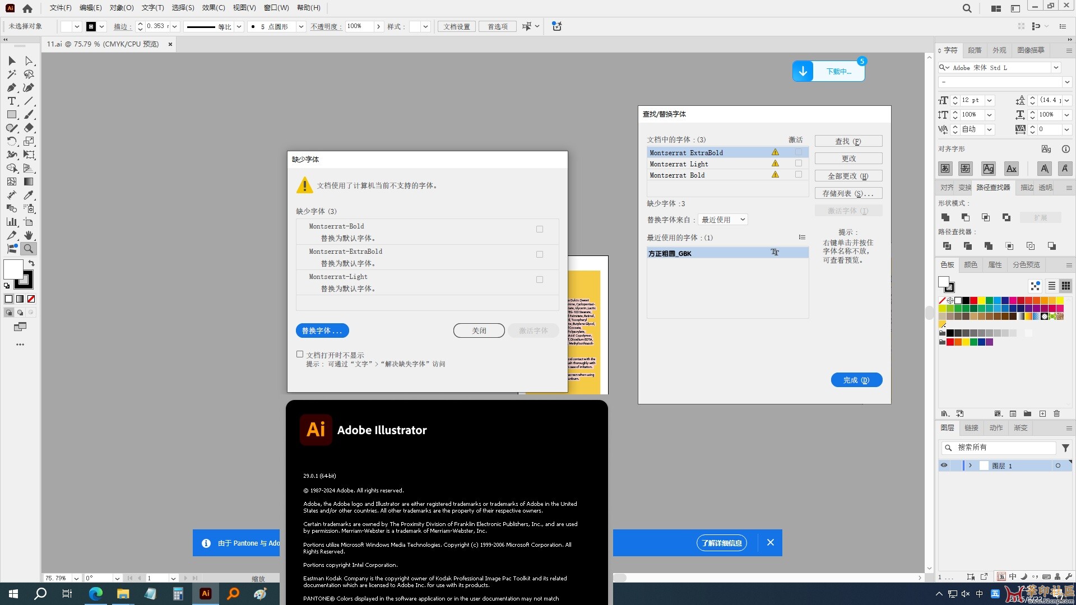This screenshot has height=605, width=1076.
Task: Click the 替换字体... button
Action: click(x=322, y=331)
